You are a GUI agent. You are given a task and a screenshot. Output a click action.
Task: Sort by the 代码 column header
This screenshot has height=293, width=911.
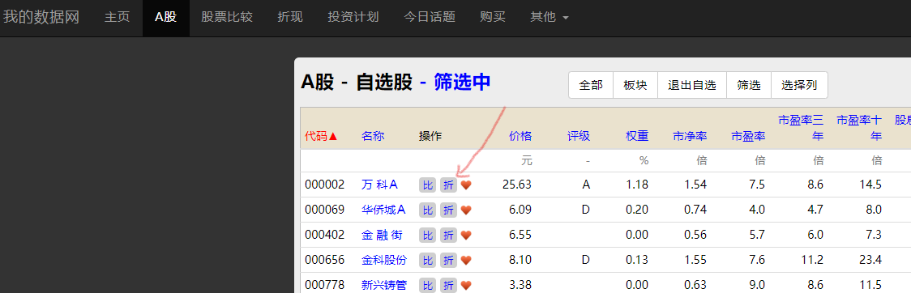pos(321,136)
